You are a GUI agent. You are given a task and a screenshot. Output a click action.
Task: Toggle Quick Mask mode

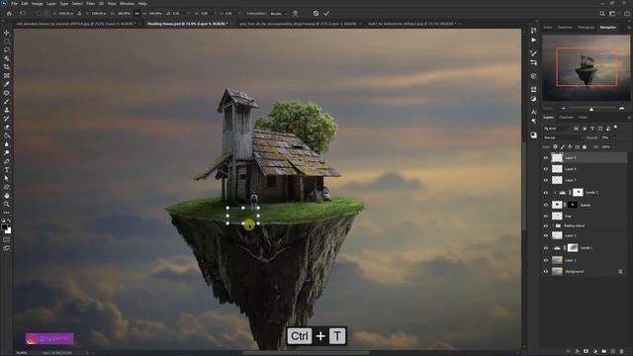[7, 239]
